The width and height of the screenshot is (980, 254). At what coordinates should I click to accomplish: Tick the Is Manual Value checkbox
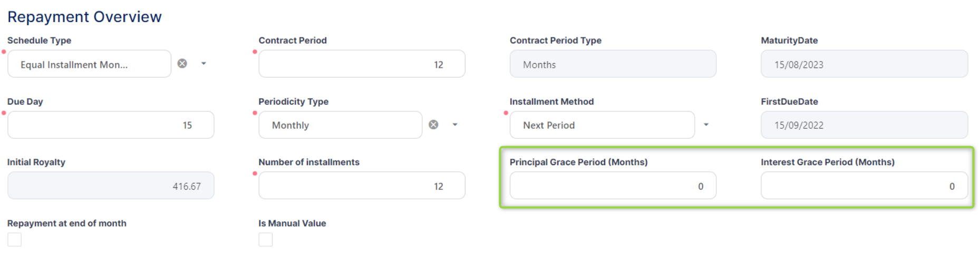[x=266, y=240]
